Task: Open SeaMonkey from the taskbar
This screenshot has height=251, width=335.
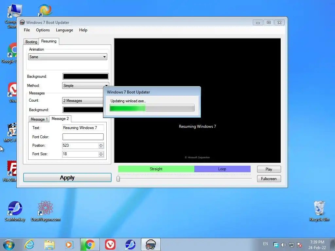Action: click(130, 244)
